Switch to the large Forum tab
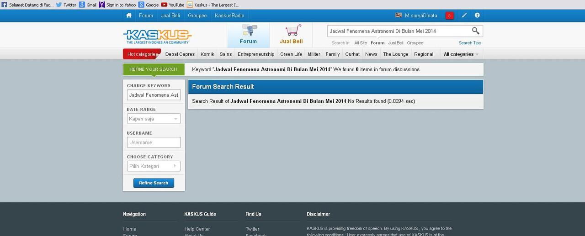Image resolution: width=585 pixels, height=236 pixels. [248, 35]
